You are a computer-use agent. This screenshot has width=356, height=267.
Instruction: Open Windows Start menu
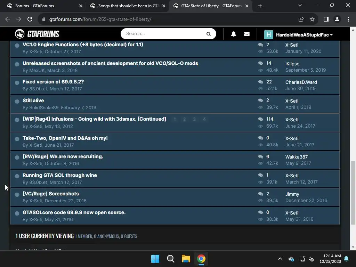point(155,259)
